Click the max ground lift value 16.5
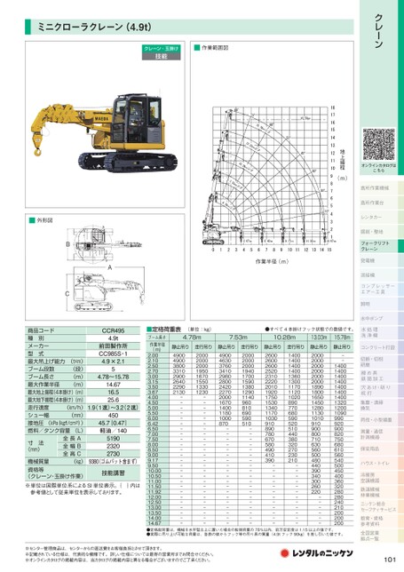Image resolution: width=404 pixels, height=572 pixels. point(113,392)
